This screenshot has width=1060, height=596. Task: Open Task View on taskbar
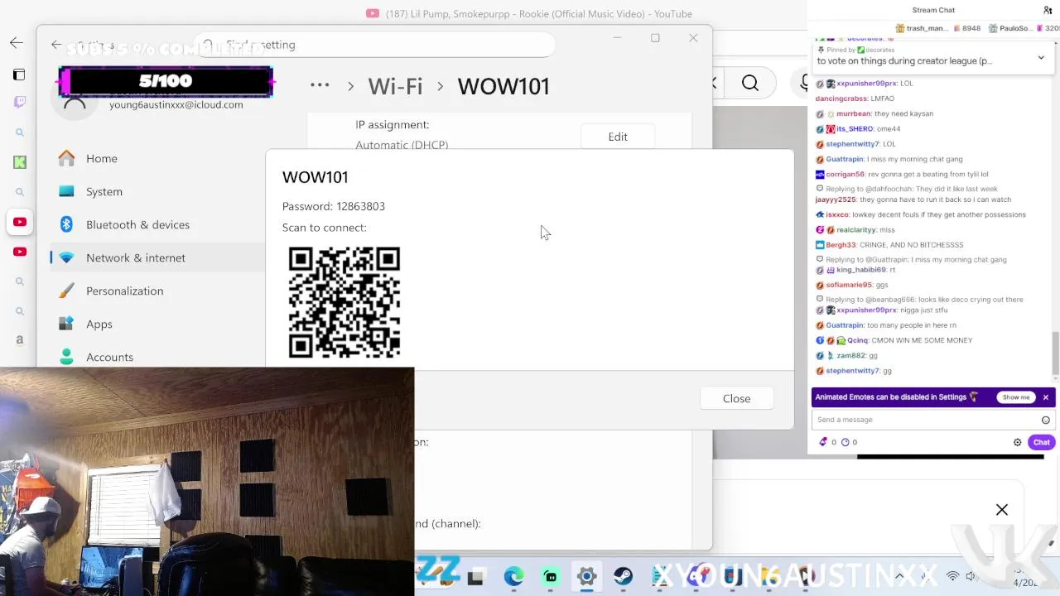pos(475,577)
